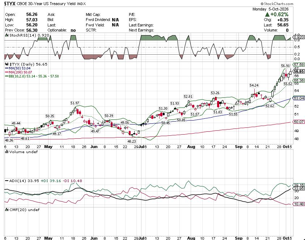Select the High value 57.03
This screenshot has height=240, width=305.
(x=32, y=20)
